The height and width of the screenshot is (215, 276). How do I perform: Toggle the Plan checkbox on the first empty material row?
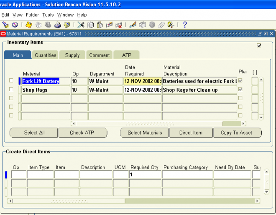point(240,98)
